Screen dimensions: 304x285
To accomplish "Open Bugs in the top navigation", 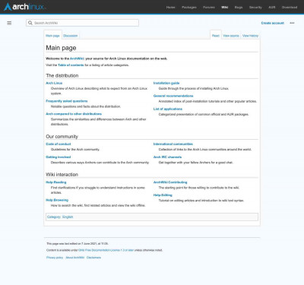I will pos(239,8).
